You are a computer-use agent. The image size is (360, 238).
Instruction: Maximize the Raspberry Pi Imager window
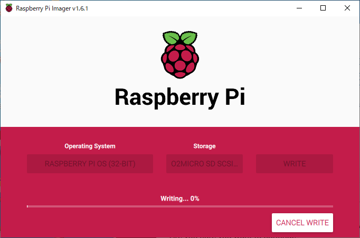(x=323, y=8)
